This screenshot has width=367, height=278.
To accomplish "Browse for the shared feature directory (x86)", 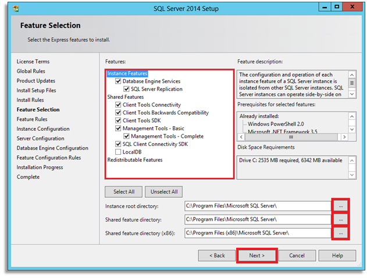I will [x=341, y=233].
